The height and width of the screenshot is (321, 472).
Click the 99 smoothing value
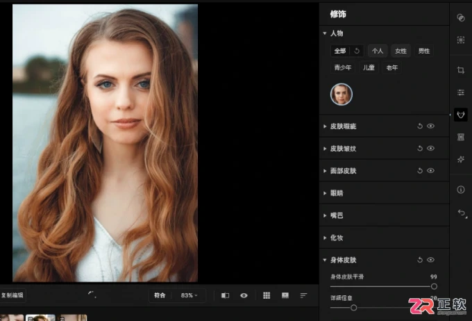(433, 277)
